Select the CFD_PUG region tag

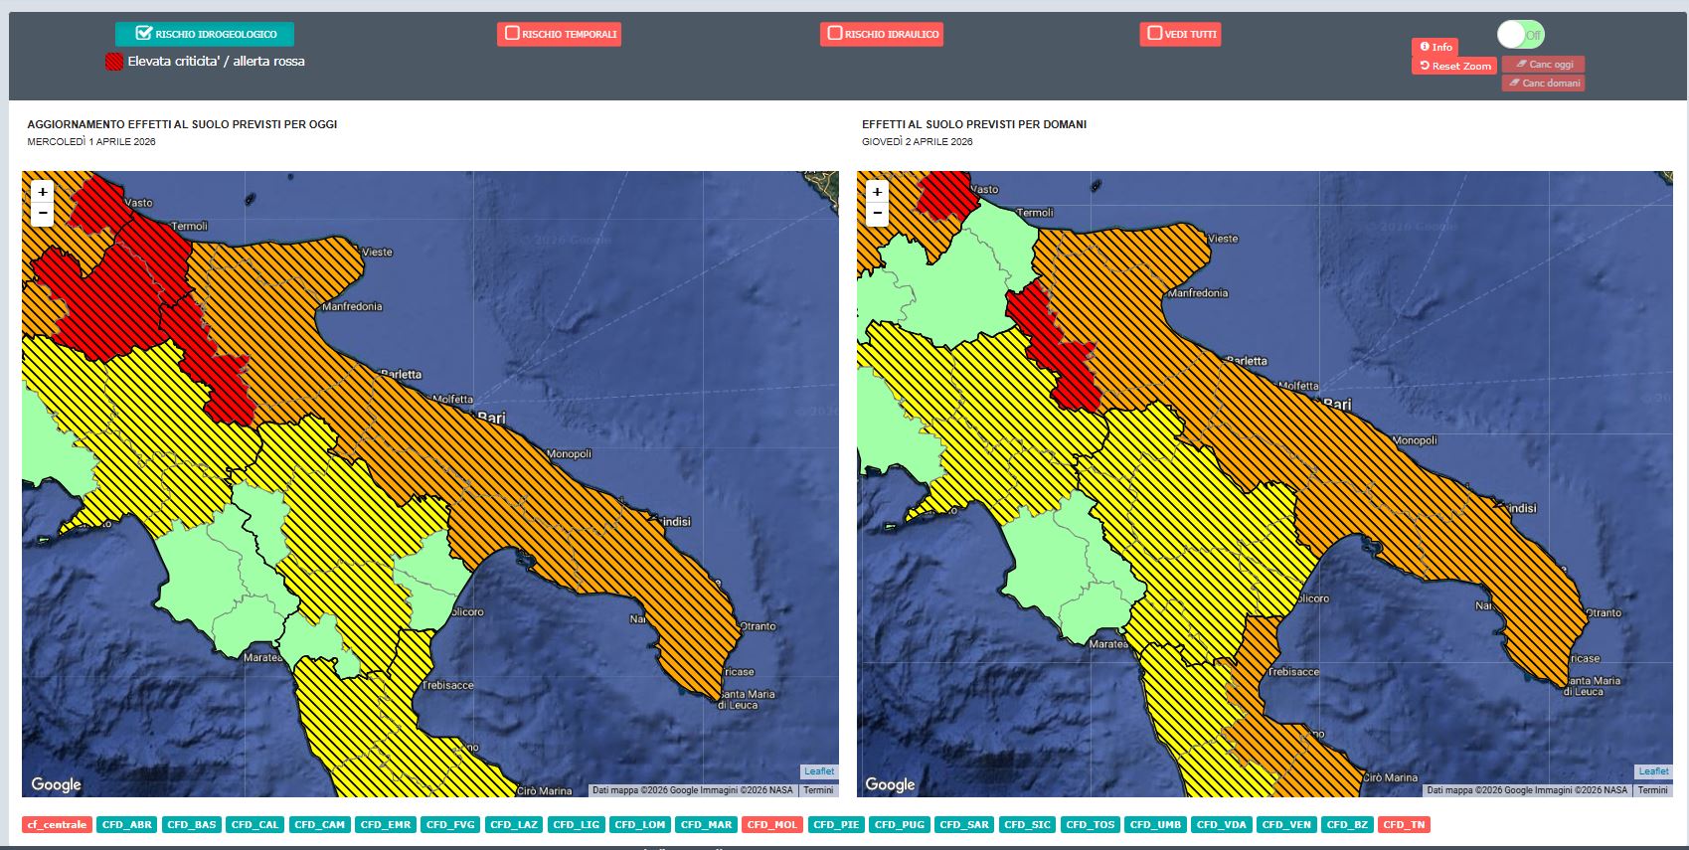[x=899, y=825]
